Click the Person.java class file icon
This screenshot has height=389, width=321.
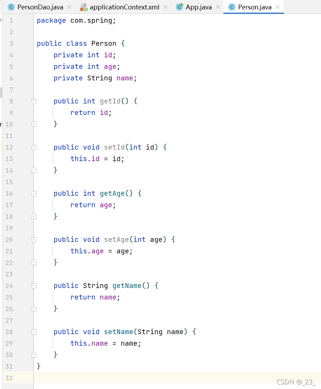coord(231,7)
